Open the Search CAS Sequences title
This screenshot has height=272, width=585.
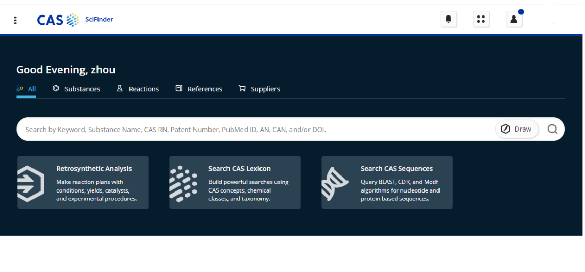[397, 169]
